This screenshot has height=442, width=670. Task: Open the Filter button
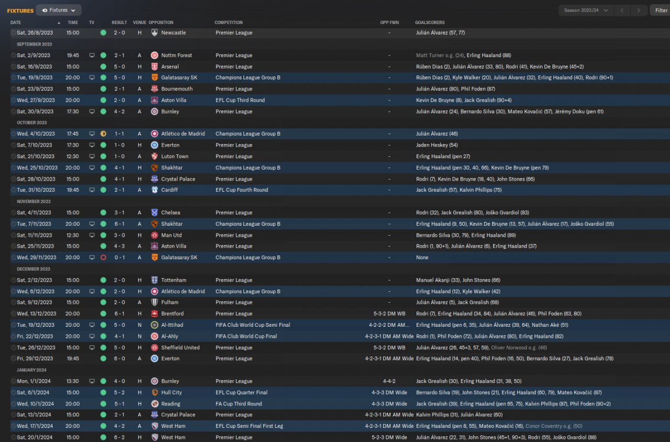(x=660, y=10)
